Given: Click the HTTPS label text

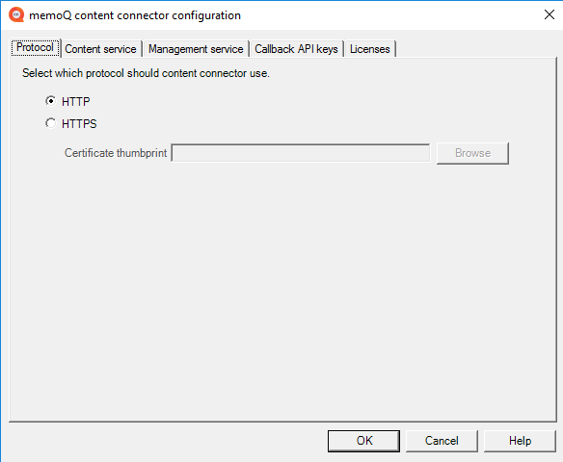Looking at the screenshot, I should click(x=79, y=124).
